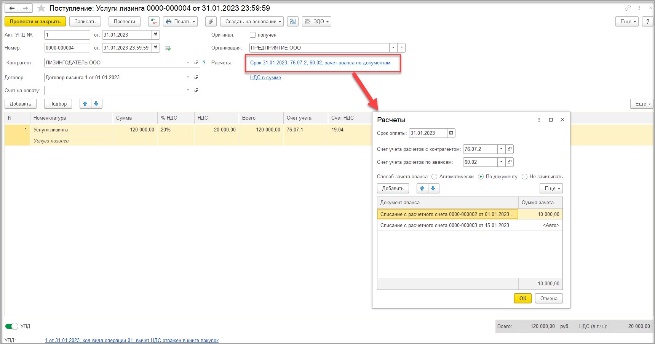Select advance row Списание 0000-000002
This screenshot has width=655, height=344.
pos(470,214)
